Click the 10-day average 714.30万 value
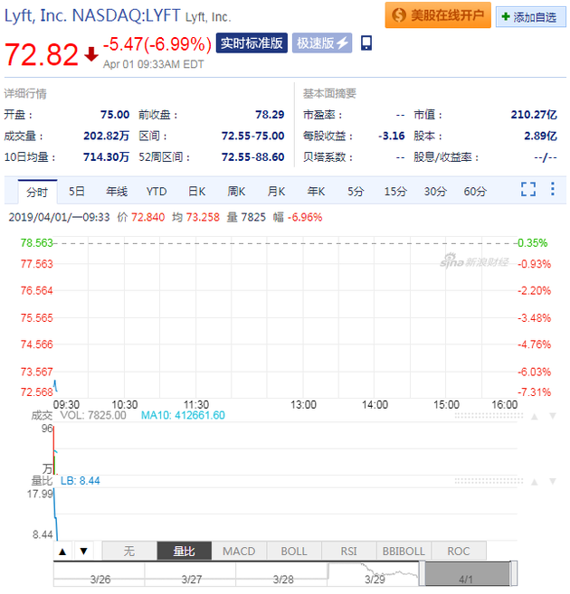This screenshot has width=570, height=594. 107,156
